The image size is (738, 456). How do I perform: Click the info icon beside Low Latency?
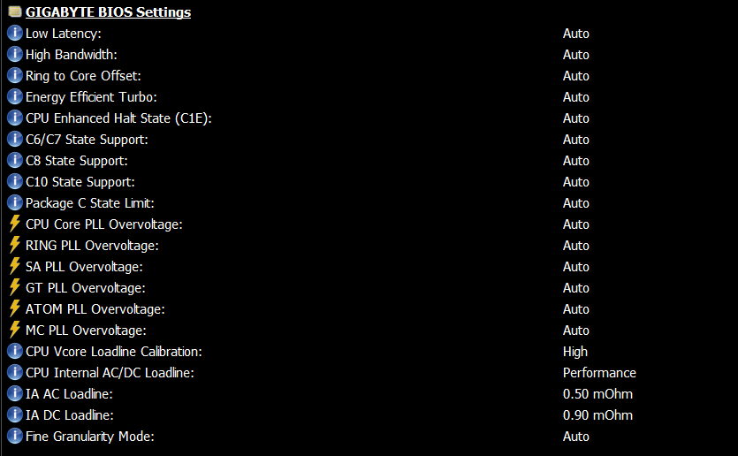15,34
